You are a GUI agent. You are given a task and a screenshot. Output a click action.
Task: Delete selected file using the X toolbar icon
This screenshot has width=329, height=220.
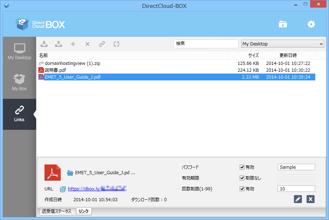[87, 44]
